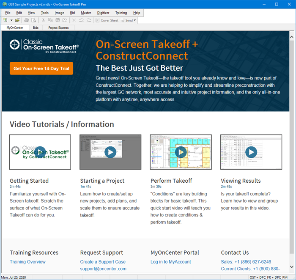Viewport: 296px width, 280px height.
Task: Click the scrollbar up arrow
Action: coord(292,37)
